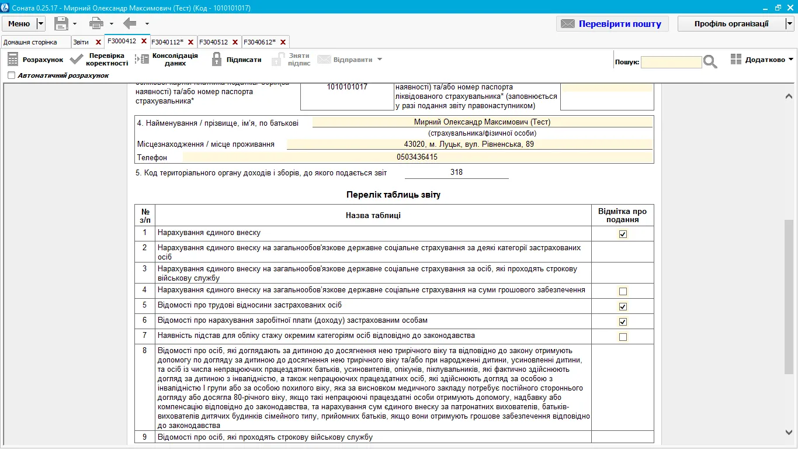
Task: Click the Перелік таблиць звіту heading
Action: [393, 195]
